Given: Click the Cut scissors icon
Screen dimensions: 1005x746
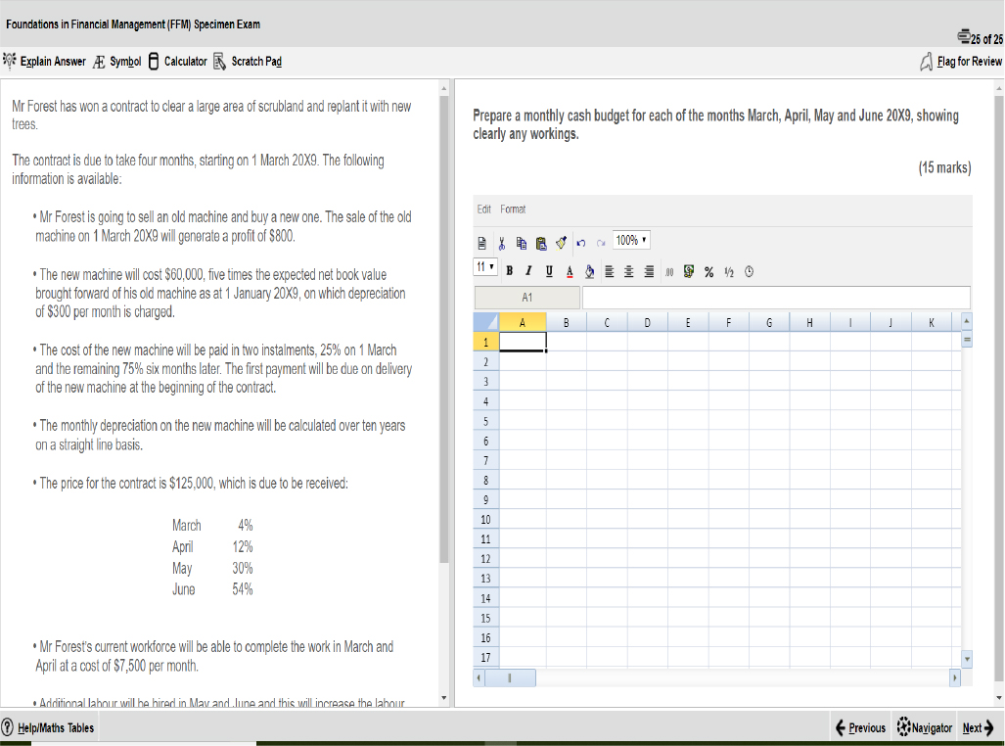Looking at the screenshot, I should (x=501, y=241).
